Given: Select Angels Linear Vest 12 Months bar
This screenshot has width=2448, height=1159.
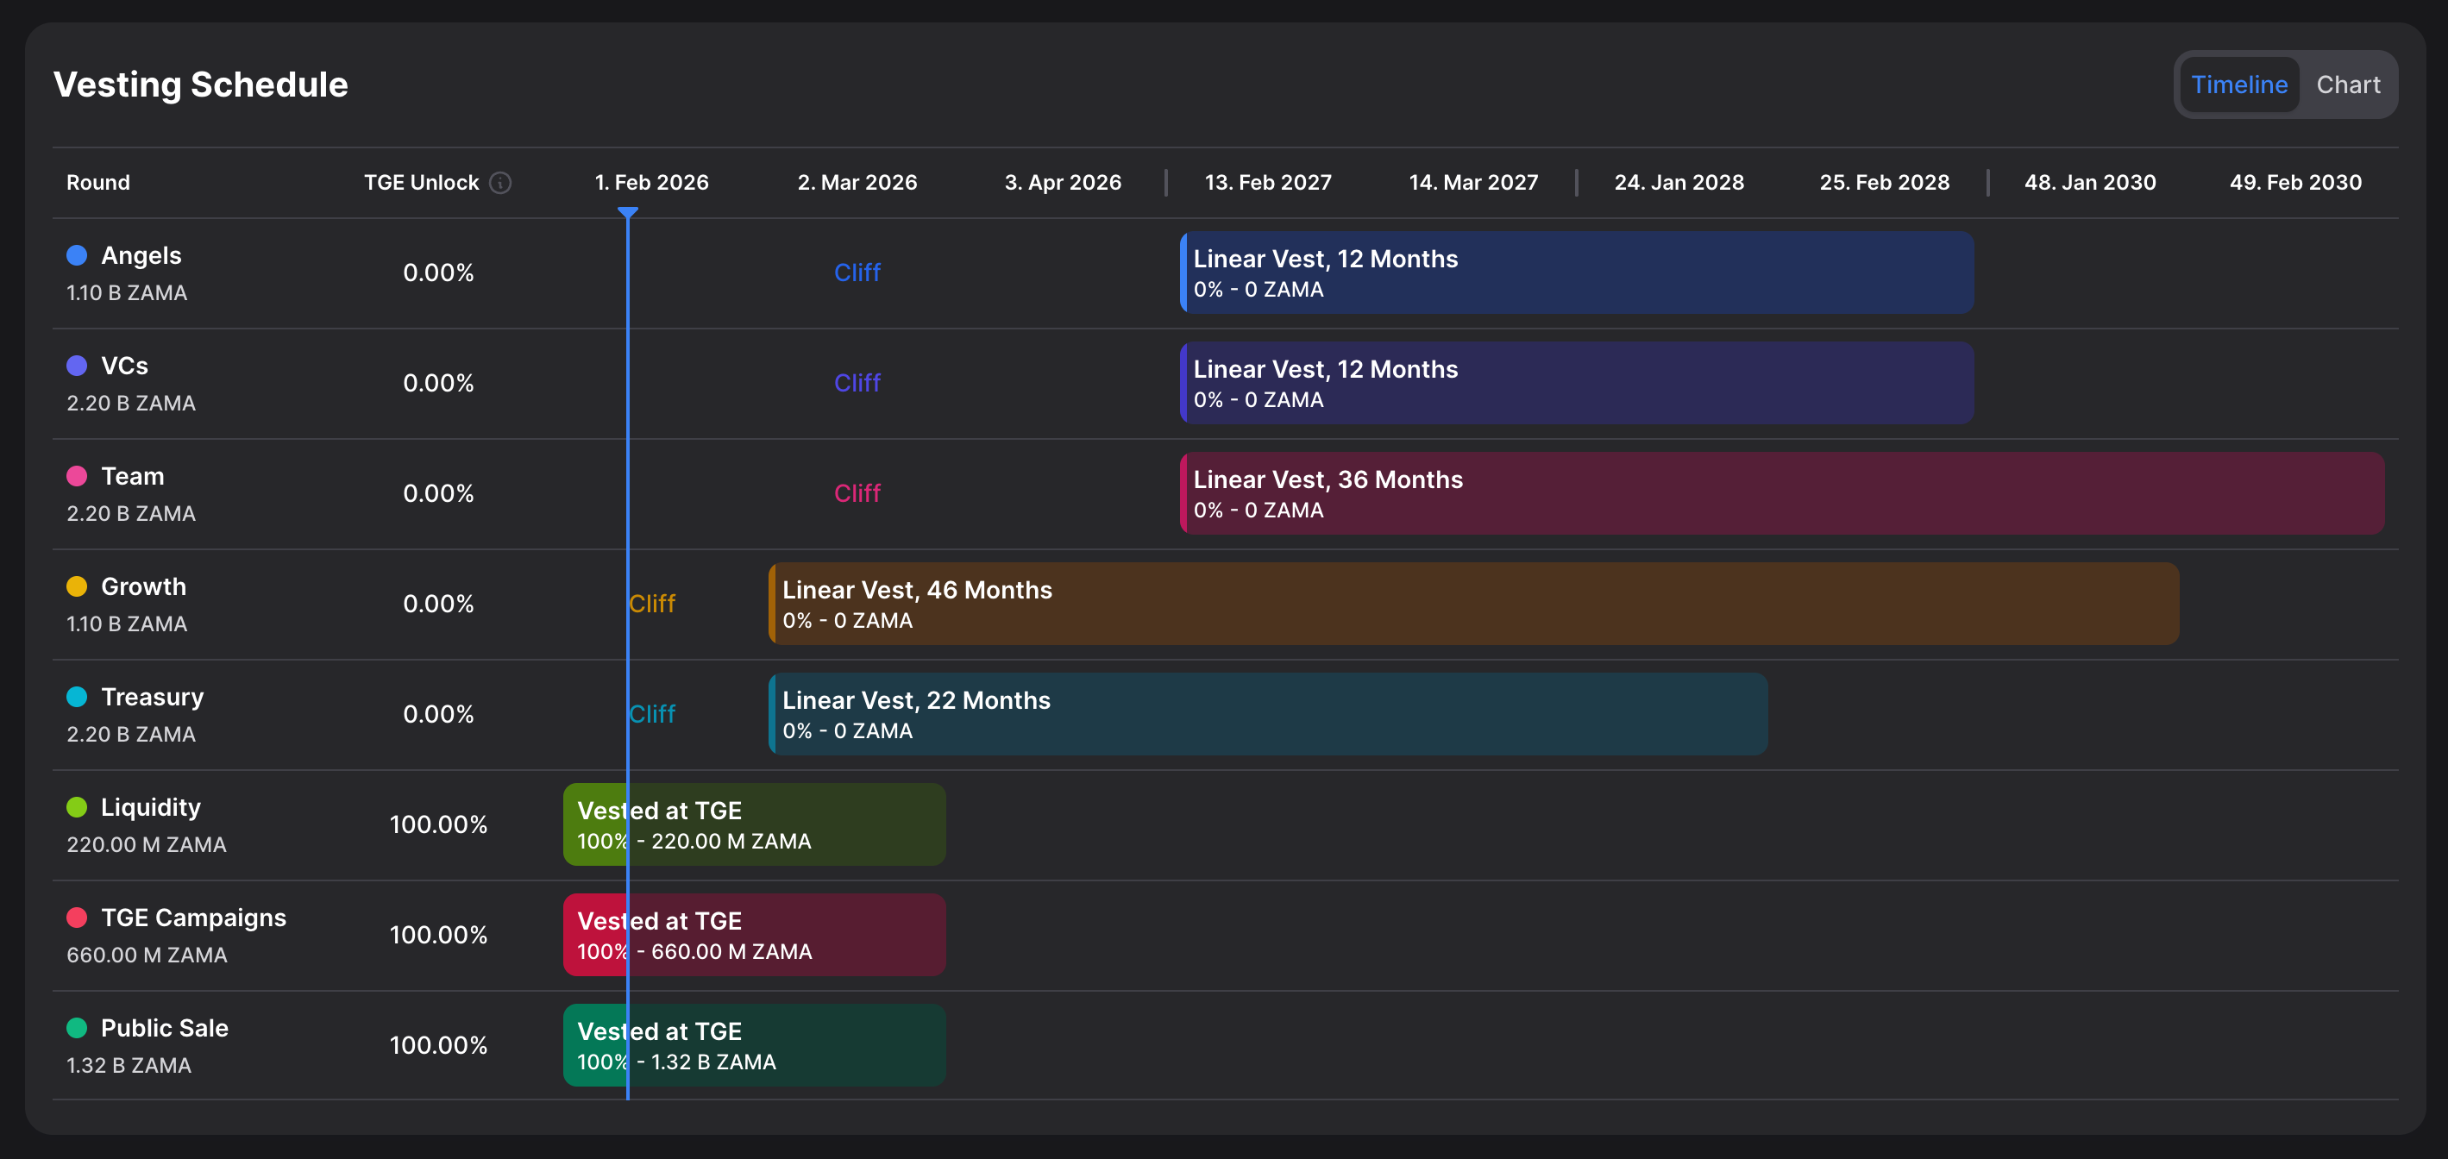Looking at the screenshot, I should coord(1576,273).
